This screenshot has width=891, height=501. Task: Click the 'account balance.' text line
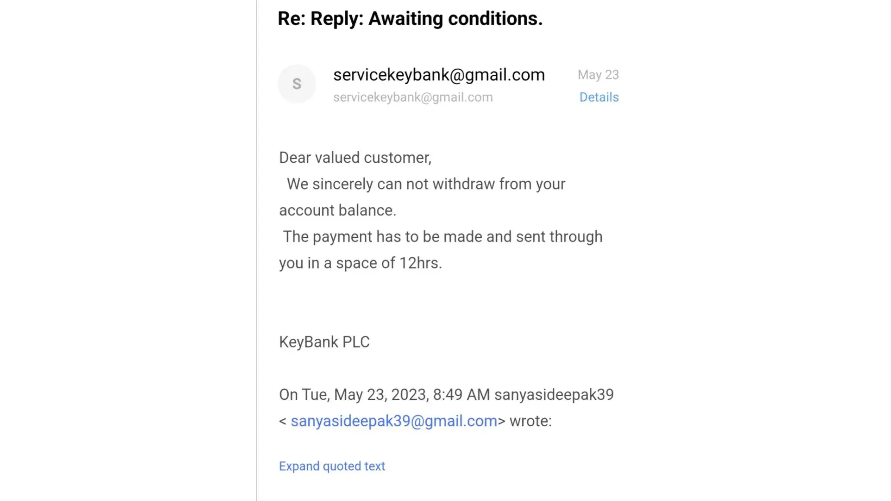[x=337, y=210]
